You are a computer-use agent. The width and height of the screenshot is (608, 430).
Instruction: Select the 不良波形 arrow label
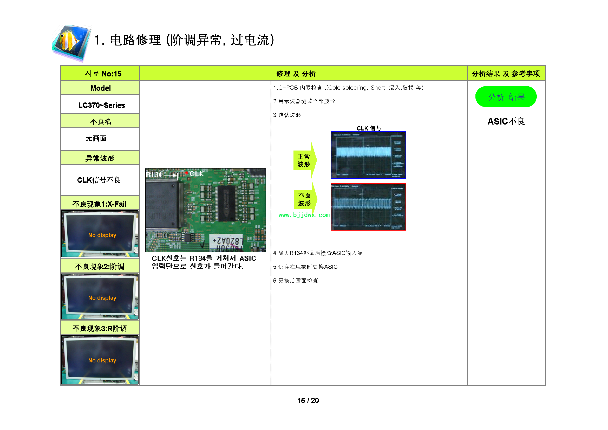tap(305, 199)
